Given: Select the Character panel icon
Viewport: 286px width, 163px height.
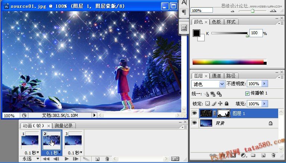Looking at the screenshot, I should click(184, 3).
